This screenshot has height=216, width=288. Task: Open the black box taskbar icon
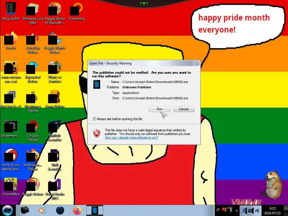25,210
